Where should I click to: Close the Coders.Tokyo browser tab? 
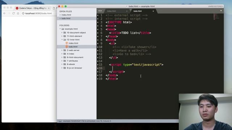pos(49,8)
